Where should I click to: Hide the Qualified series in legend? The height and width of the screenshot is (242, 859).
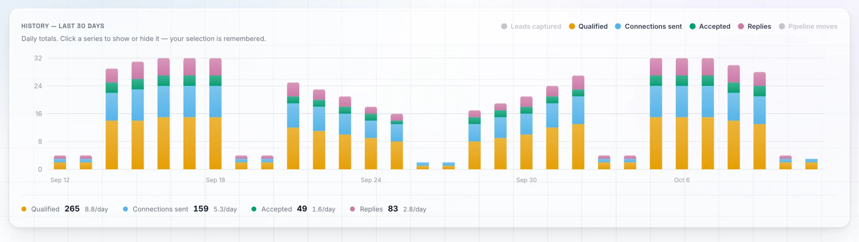[x=588, y=26]
